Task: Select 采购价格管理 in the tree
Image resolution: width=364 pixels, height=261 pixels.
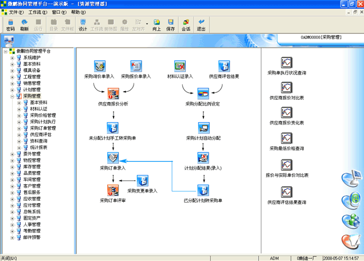Action: [42, 115]
